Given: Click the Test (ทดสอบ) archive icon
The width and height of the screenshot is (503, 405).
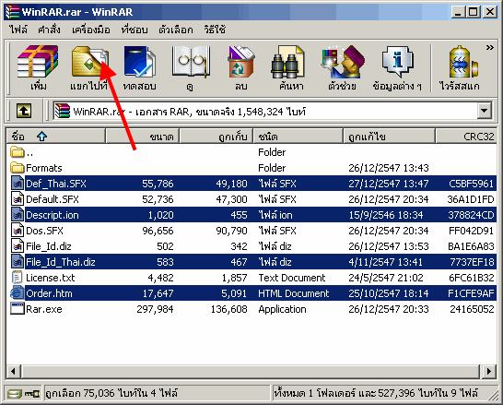Looking at the screenshot, I should [x=139, y=67].
